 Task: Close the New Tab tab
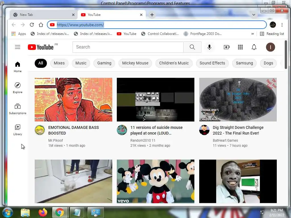click(x=73, y=15)
